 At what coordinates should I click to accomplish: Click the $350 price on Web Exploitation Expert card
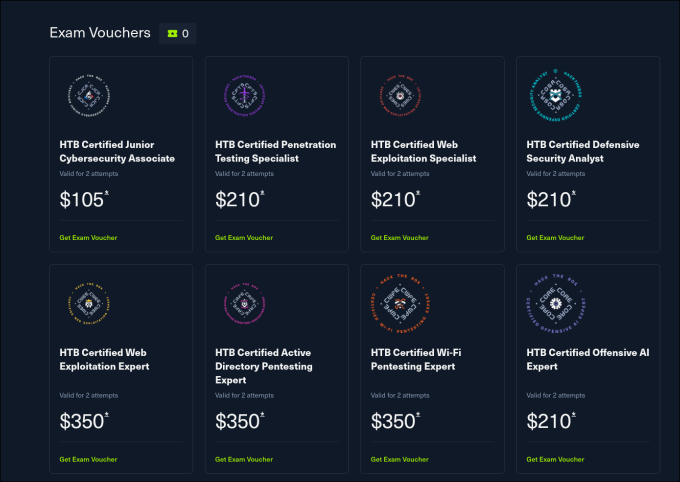pyautogui.click(x=84, y=421)
